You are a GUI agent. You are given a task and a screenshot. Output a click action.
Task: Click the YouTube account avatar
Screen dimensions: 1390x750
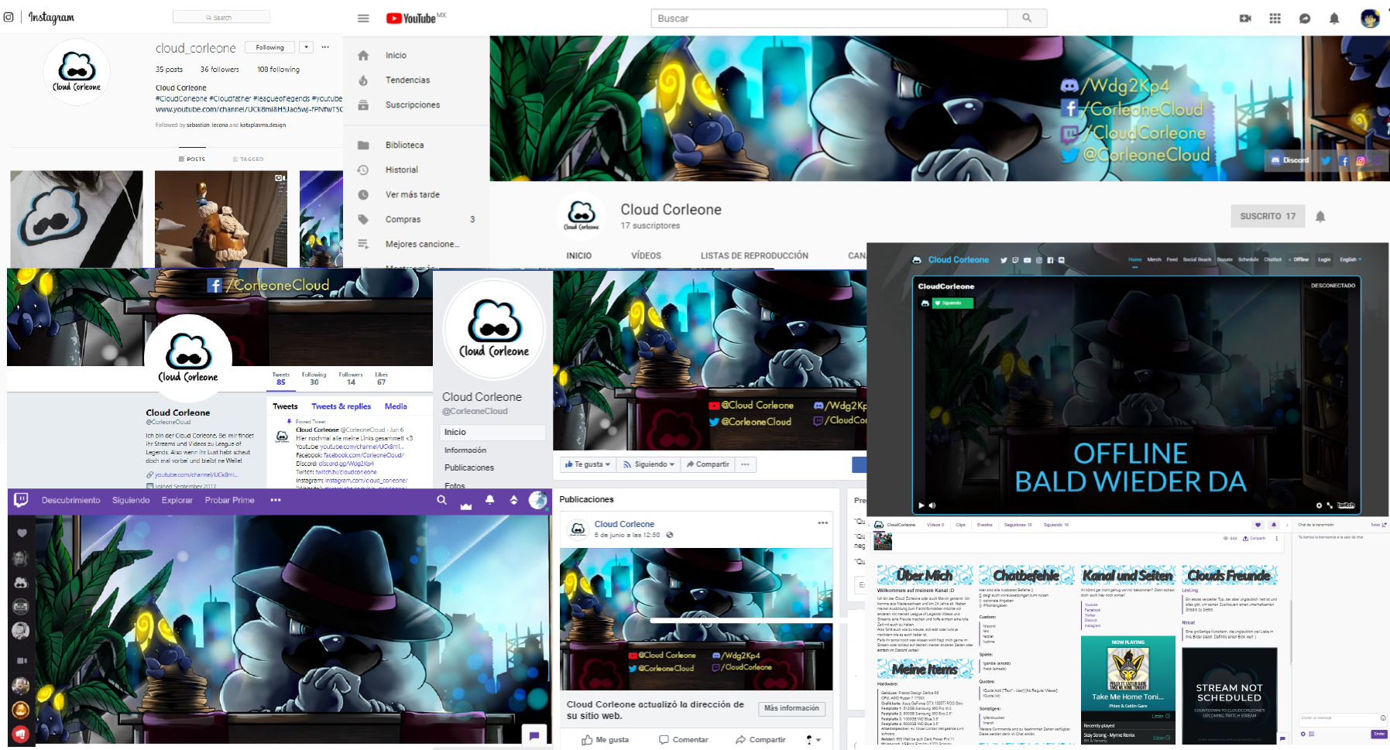[x=1370, y=19]
